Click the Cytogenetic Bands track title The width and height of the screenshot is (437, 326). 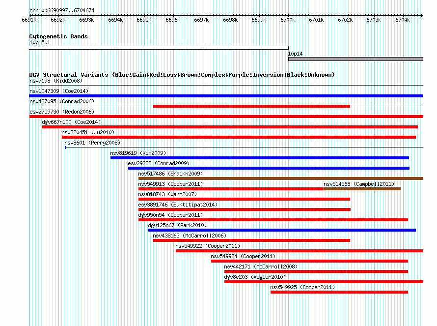[58, 36]
